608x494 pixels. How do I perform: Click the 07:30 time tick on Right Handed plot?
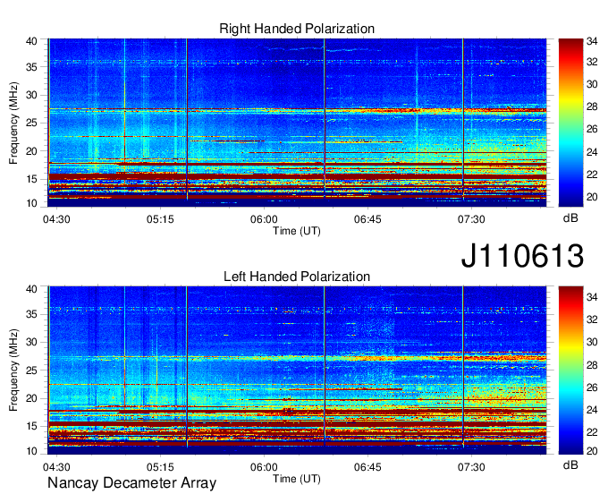[x=471, y=219]
